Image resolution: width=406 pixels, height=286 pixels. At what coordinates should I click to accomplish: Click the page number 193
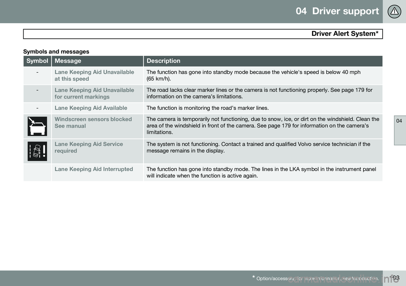(394, 278)
